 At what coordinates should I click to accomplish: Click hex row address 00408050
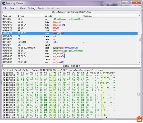pyautogui.click(x=9, y=88)
